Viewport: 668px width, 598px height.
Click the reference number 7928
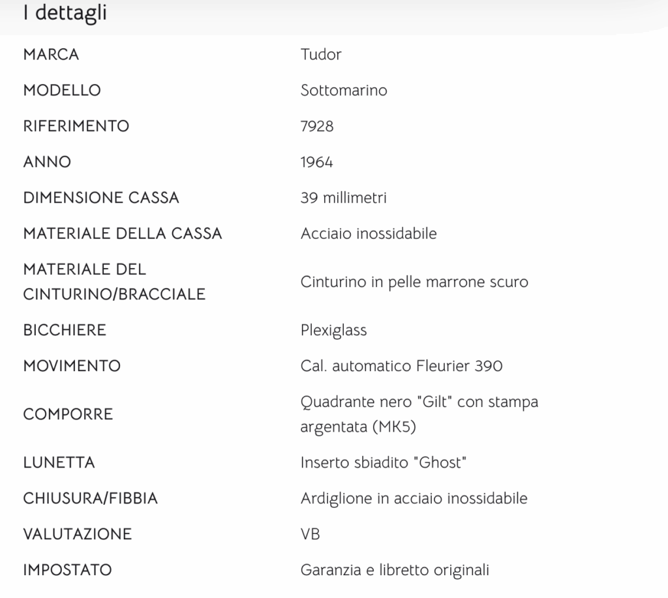[316, 126]
